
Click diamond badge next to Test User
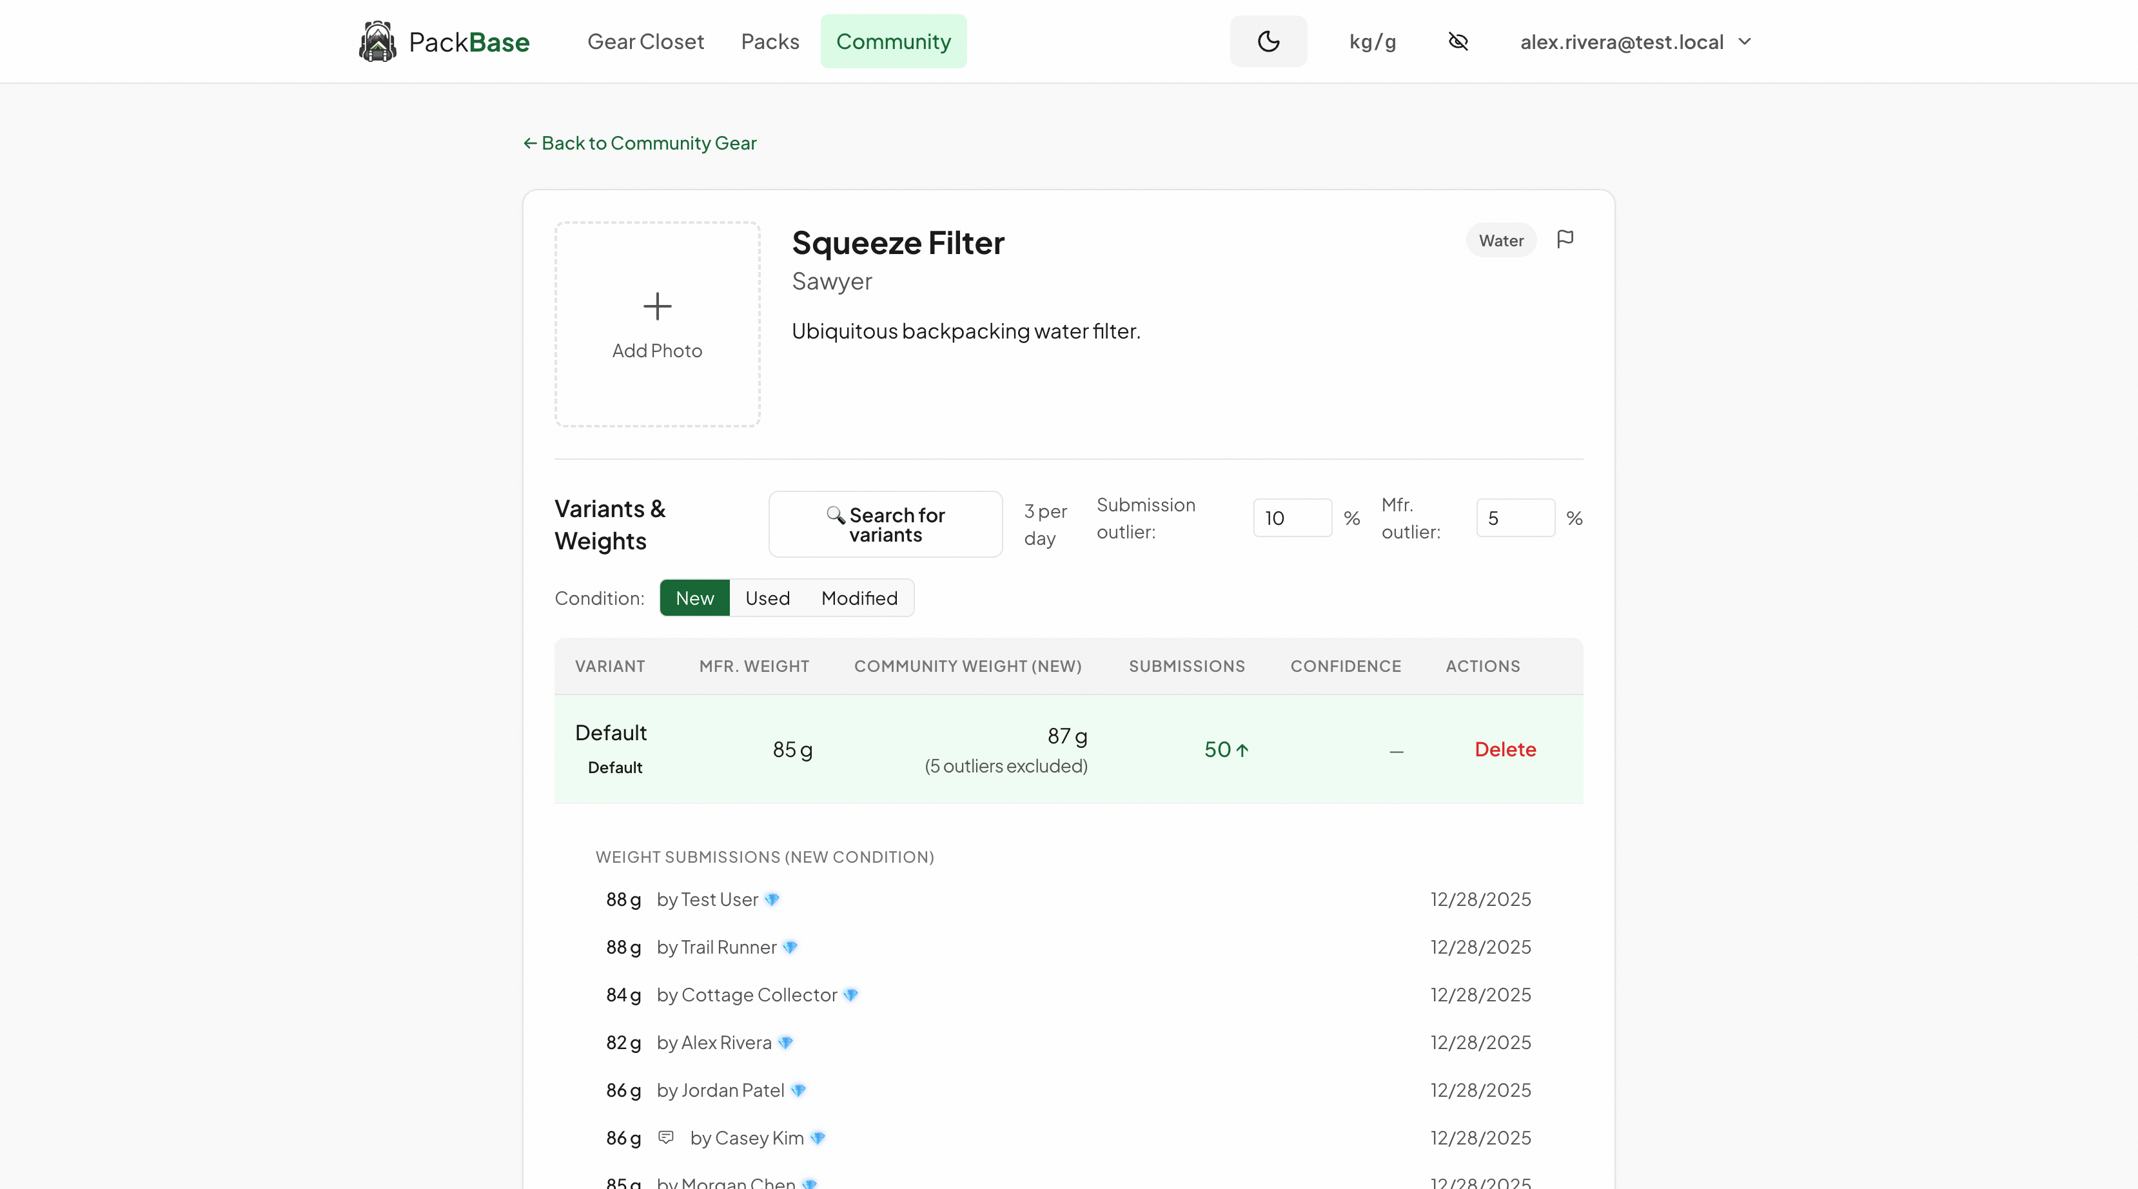[x=772, y=899]
